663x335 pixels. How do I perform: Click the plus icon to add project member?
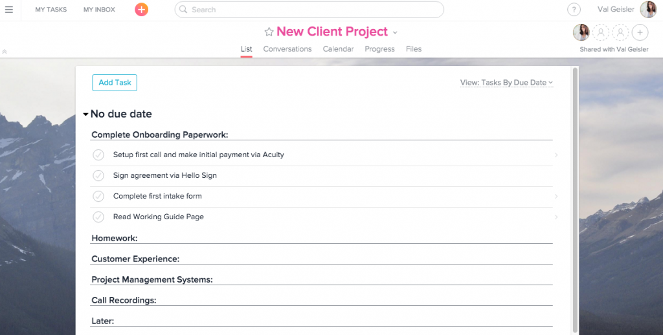point(640,32)
